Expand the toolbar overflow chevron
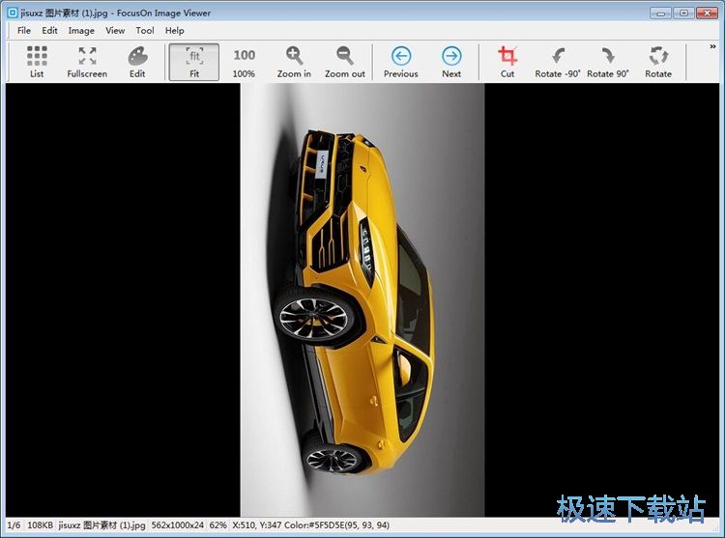 [x=712, y=47]
